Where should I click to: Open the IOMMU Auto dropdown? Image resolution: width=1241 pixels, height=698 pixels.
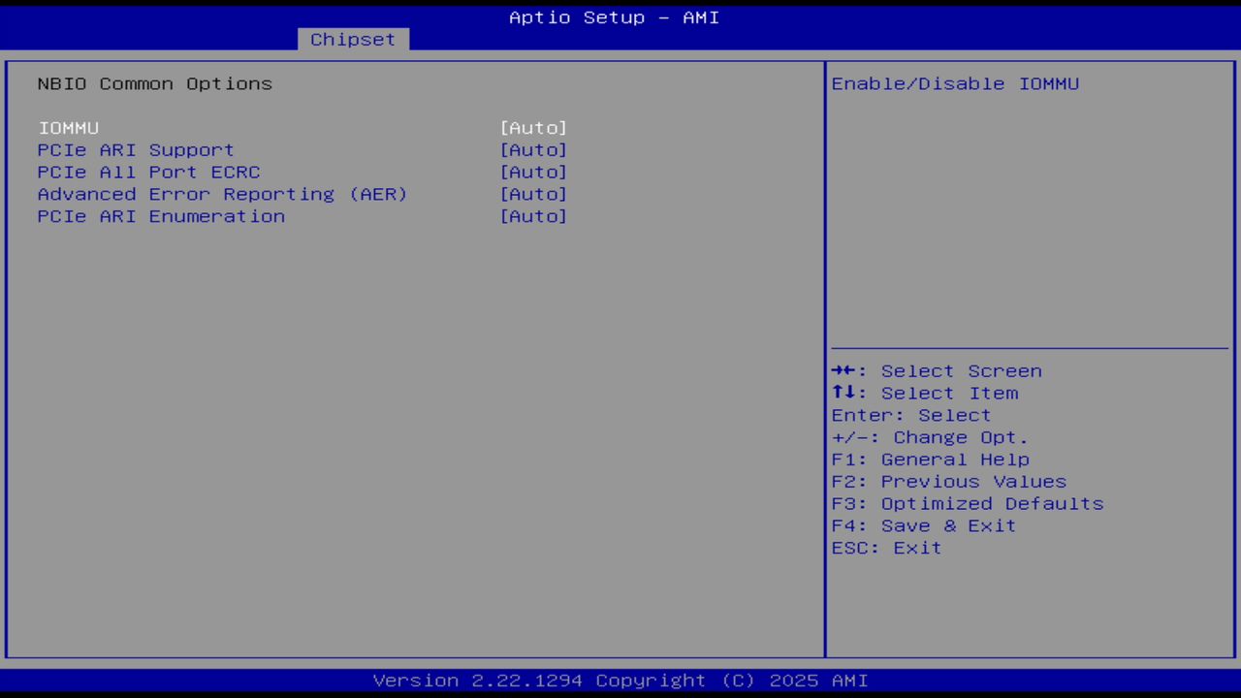click(533, 127)
